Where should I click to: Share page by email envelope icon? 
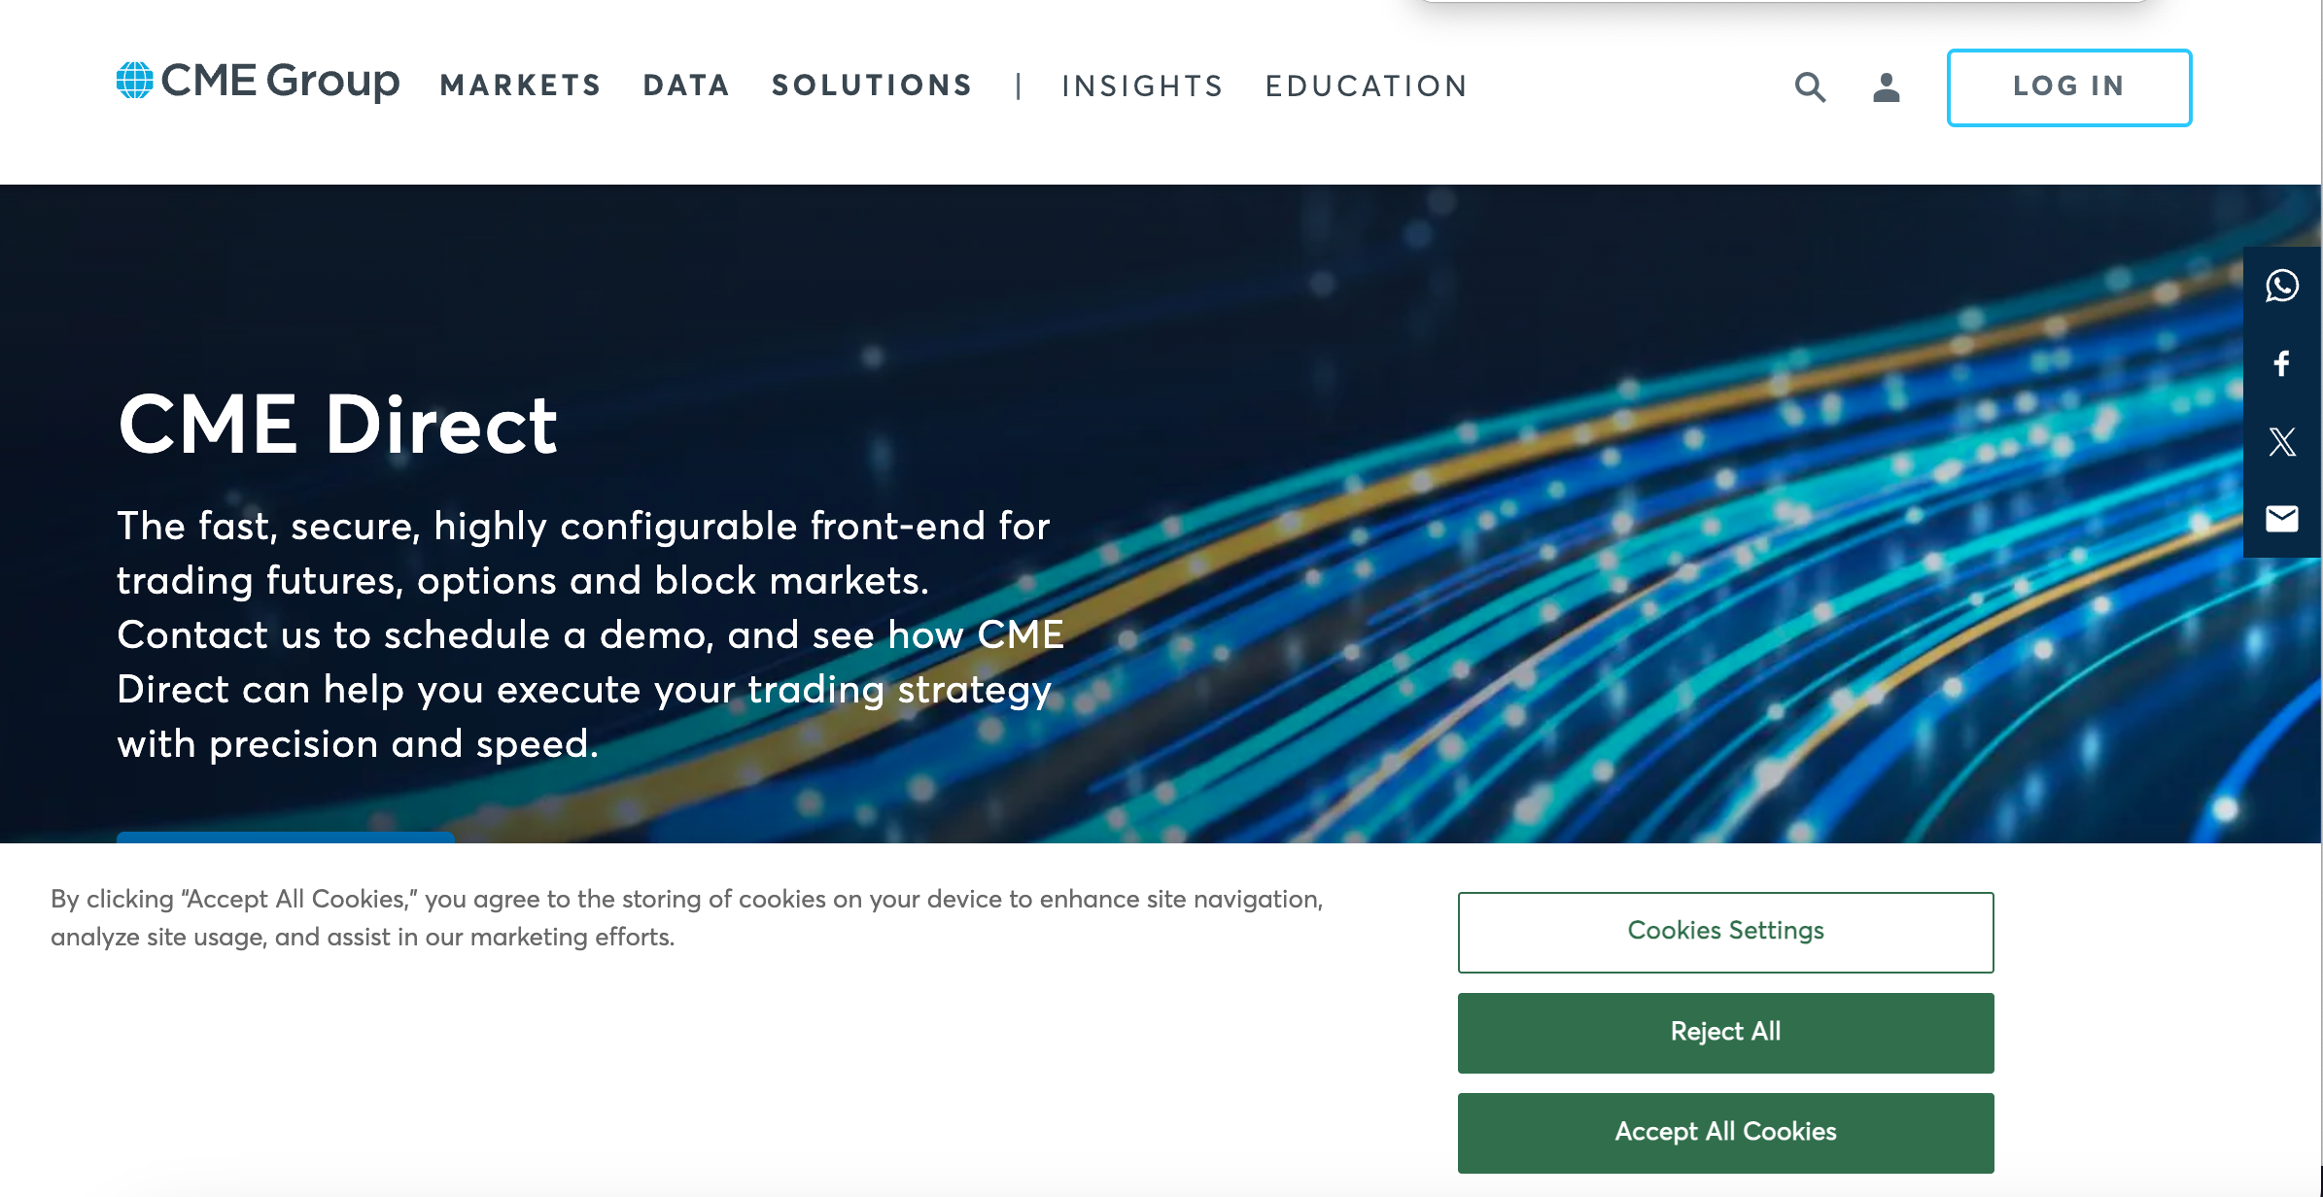[x=2281, y=519]
